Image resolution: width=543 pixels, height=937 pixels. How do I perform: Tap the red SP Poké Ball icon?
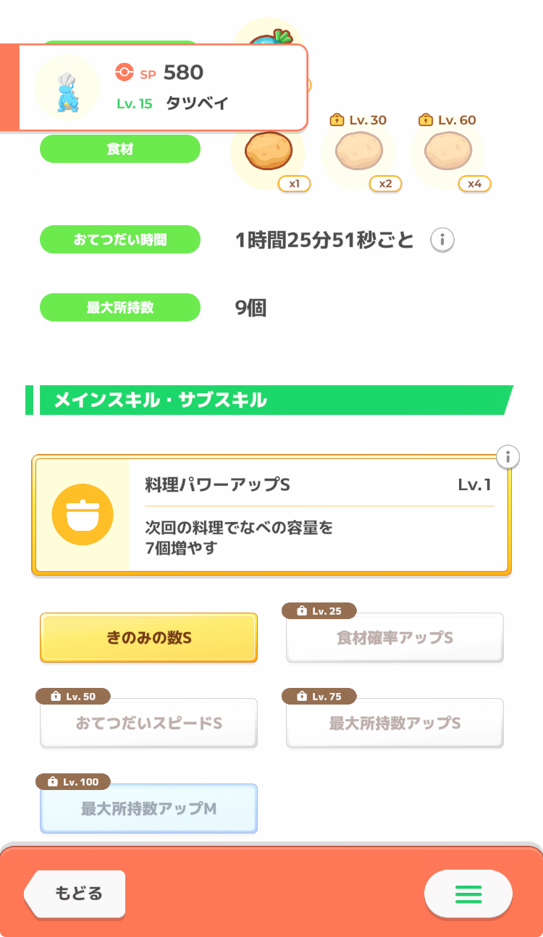click(x=125, y=72)
